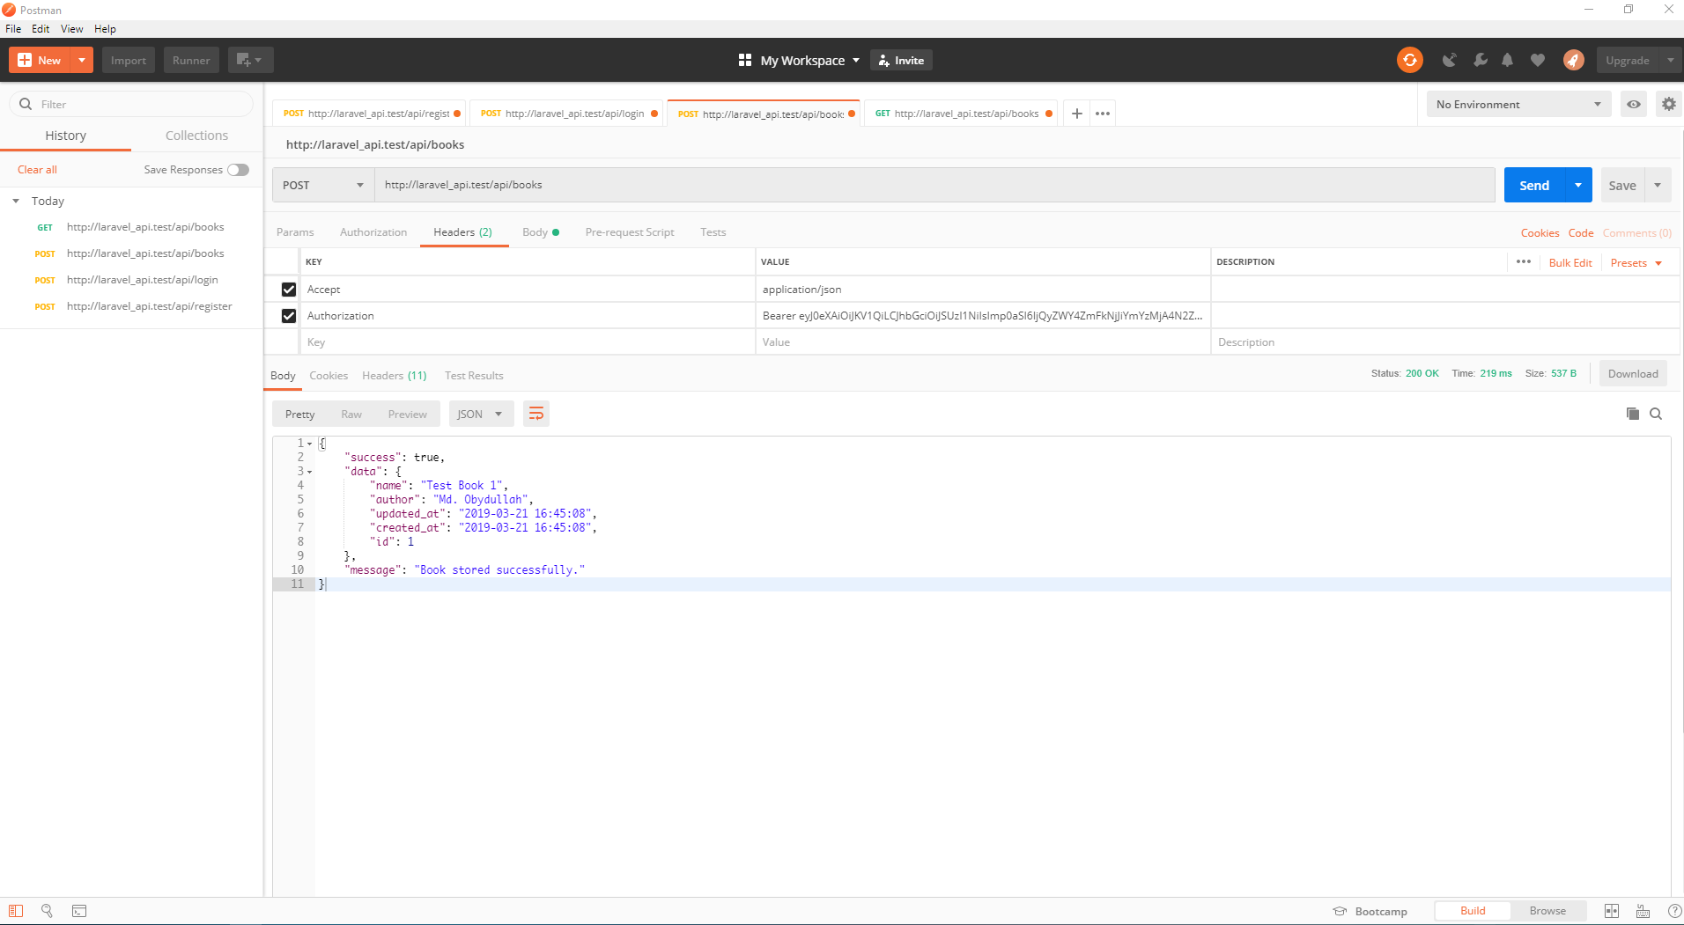Open Save button dropdown arrow
1684x925 pixels.
(x=1658, y=185)
